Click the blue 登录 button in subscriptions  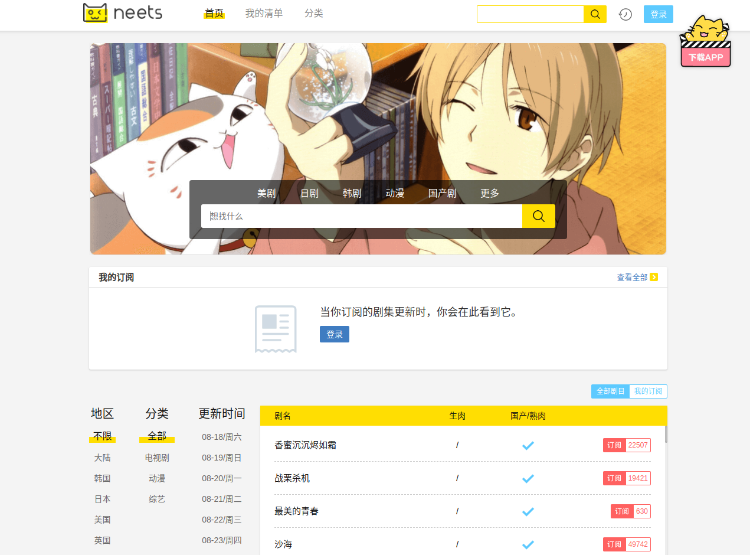(334, 334)
